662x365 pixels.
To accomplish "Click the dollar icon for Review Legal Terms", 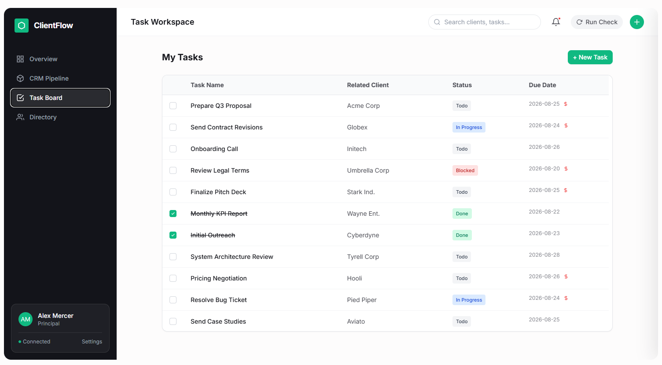I will click(566, 169).
